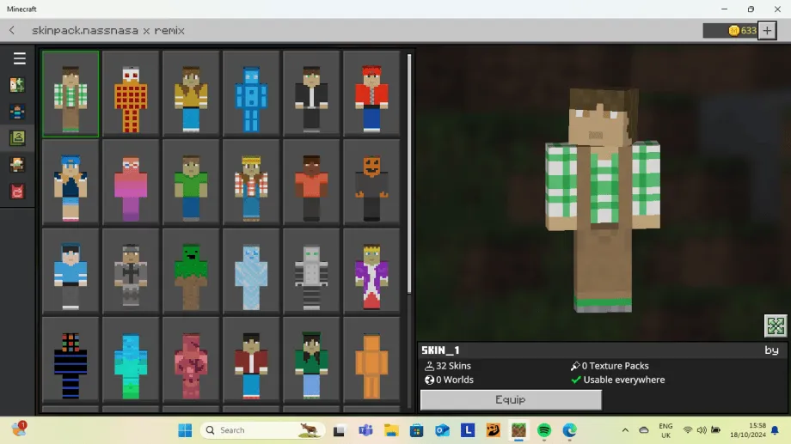Select the red camouflage skin
Viewport: 791px width, 444px height.
pos(191,360)
